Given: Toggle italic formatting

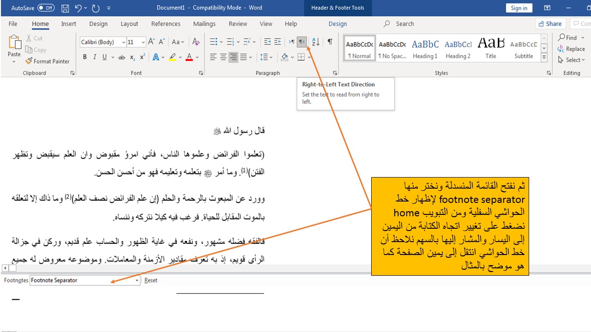Looking at the screenshot, I should click(x=94, y=57).
